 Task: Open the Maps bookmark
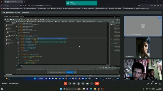pyautogui.click(x=65, y=8)
